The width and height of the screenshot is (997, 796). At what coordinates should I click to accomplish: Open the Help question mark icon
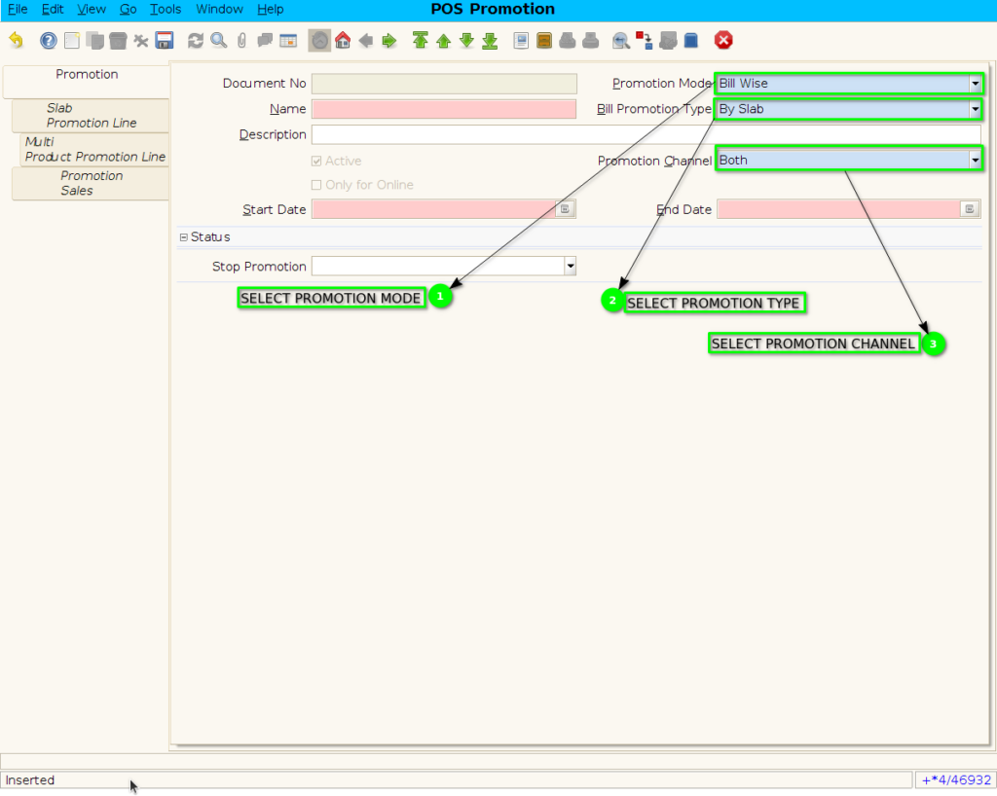tap(49, 41)
